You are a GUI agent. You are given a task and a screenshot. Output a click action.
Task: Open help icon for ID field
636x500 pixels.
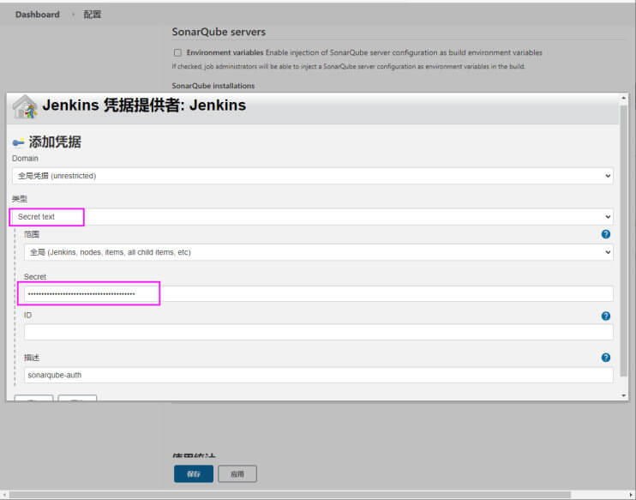tap(606, 316)
